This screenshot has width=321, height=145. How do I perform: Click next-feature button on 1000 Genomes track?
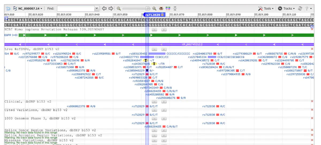click(164, 118)
